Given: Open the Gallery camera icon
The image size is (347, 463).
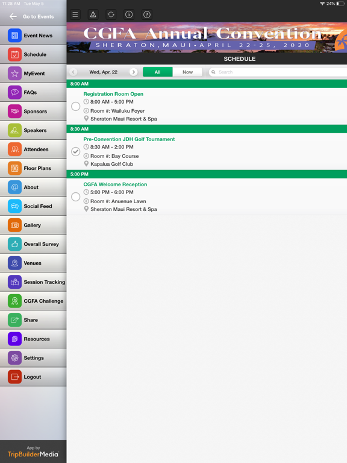Looking at the screenshot, I should tap(14, 225).
